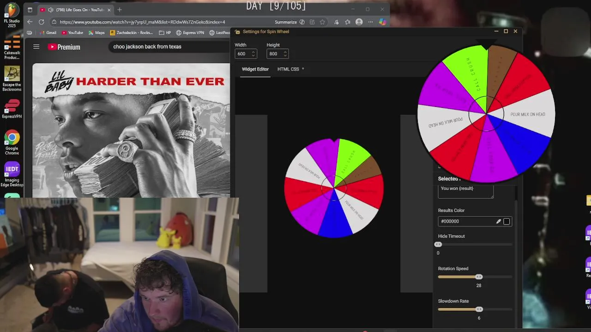Image resolution: width=591 pixels, height=332 pixels.
Task: View site information lock icon
Action: coord(54,22)
